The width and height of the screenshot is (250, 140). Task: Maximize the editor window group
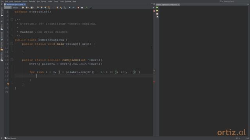pos(154,4)
